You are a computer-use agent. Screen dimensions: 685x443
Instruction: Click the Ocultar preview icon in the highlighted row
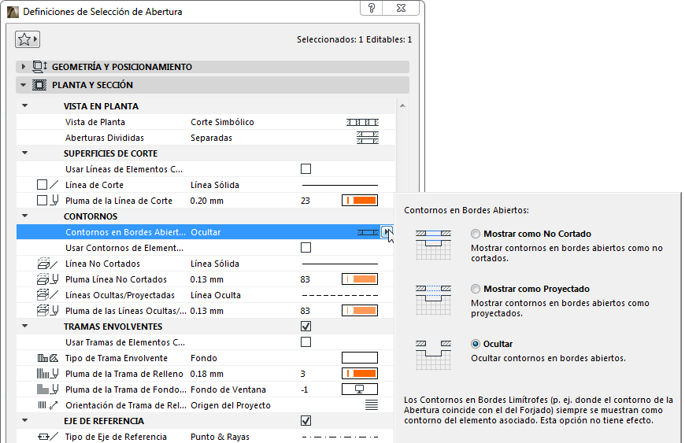(368, 232)
